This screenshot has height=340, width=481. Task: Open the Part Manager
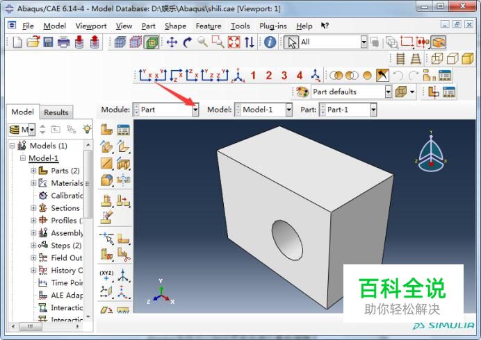coord(123,130)
